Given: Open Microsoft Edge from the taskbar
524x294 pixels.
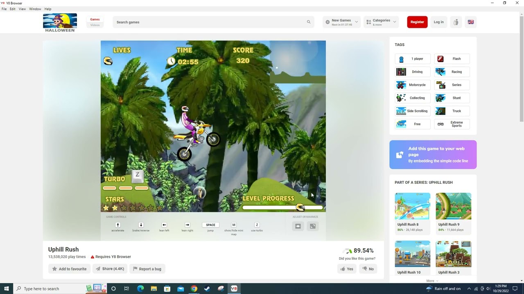Looking at the screenshot, I should pos(140,289).
